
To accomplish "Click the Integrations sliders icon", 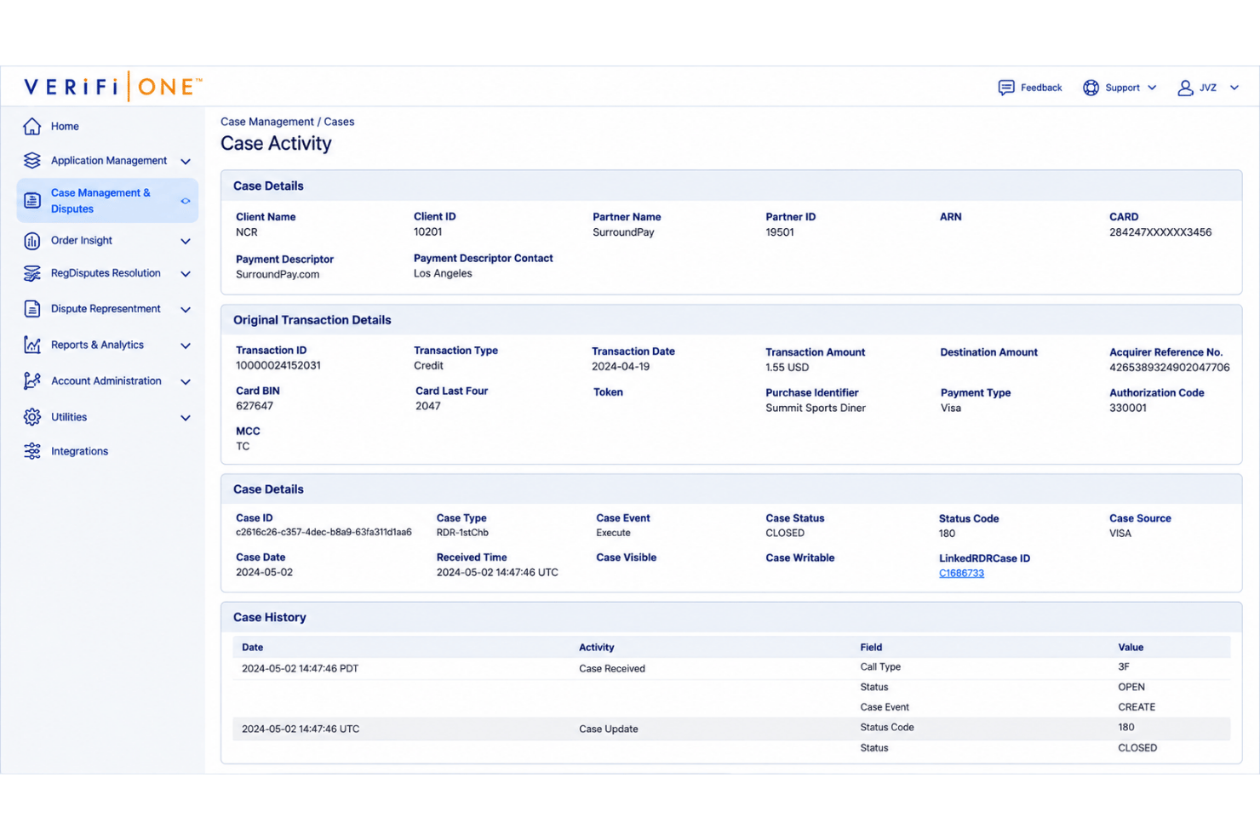I will click(32, 451).
